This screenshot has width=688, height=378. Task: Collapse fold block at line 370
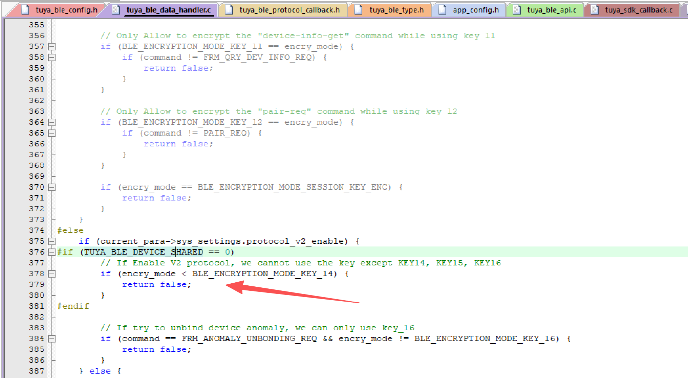[52, 187]
